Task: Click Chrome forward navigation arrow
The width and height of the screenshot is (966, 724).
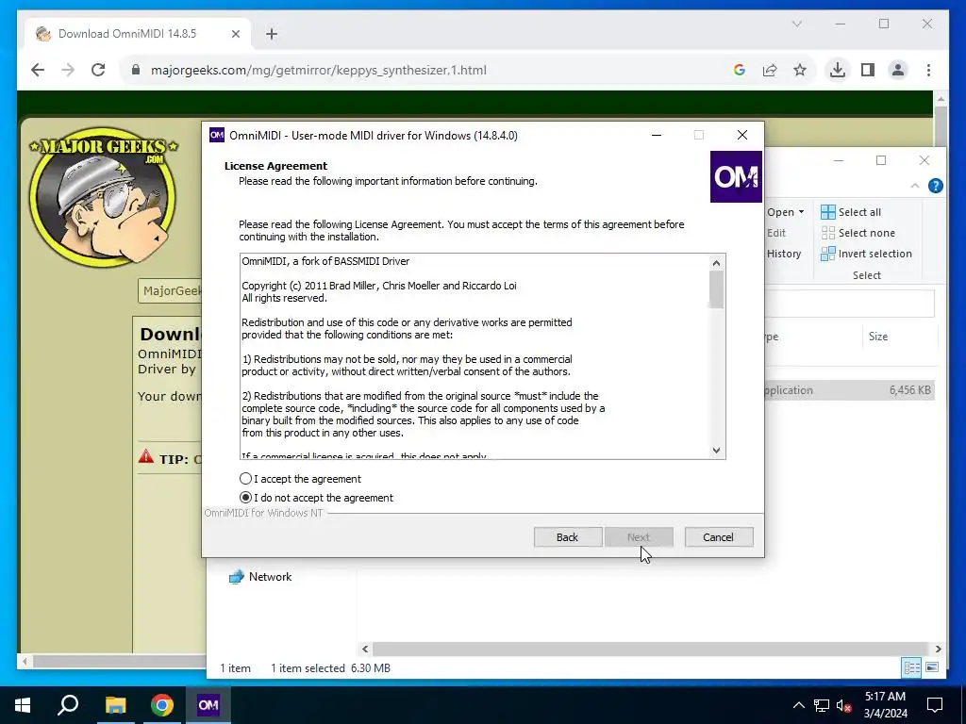Action: tap(68, 70)
